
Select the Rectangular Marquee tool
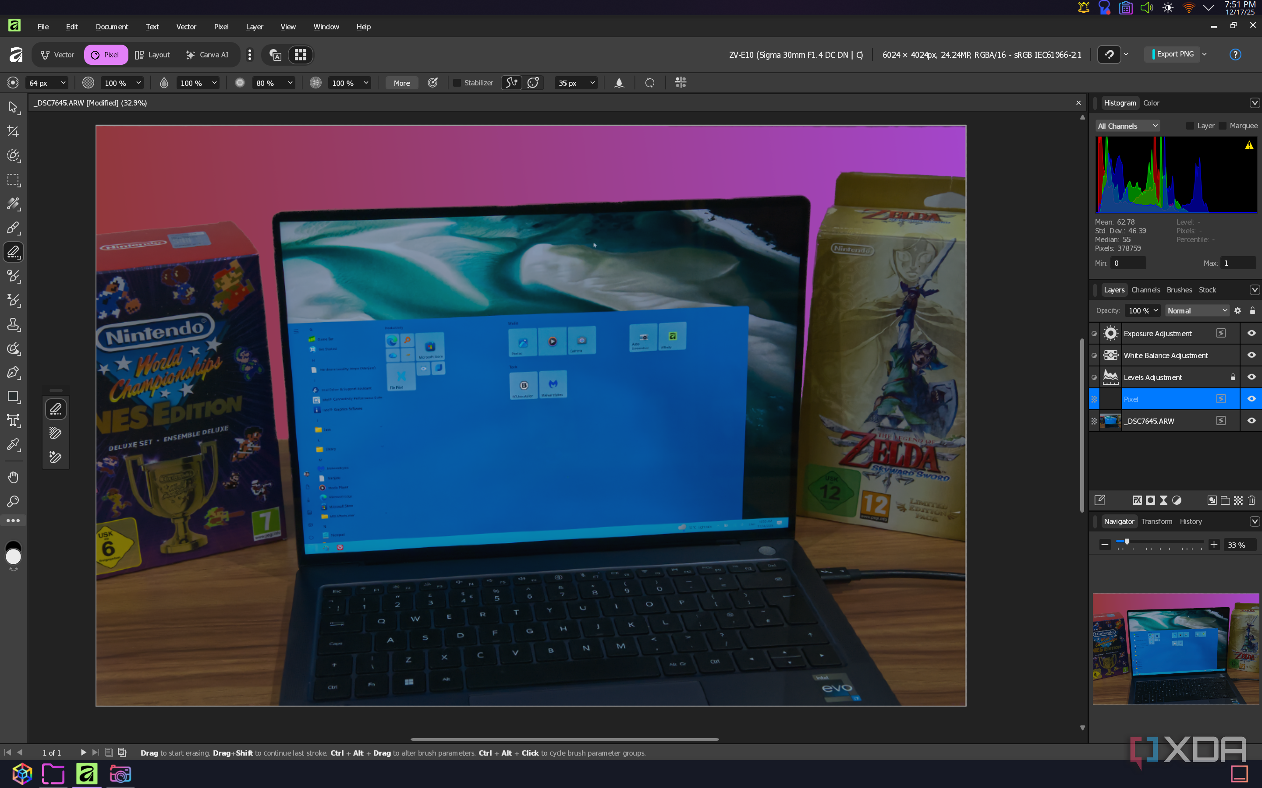coord(13,180)
